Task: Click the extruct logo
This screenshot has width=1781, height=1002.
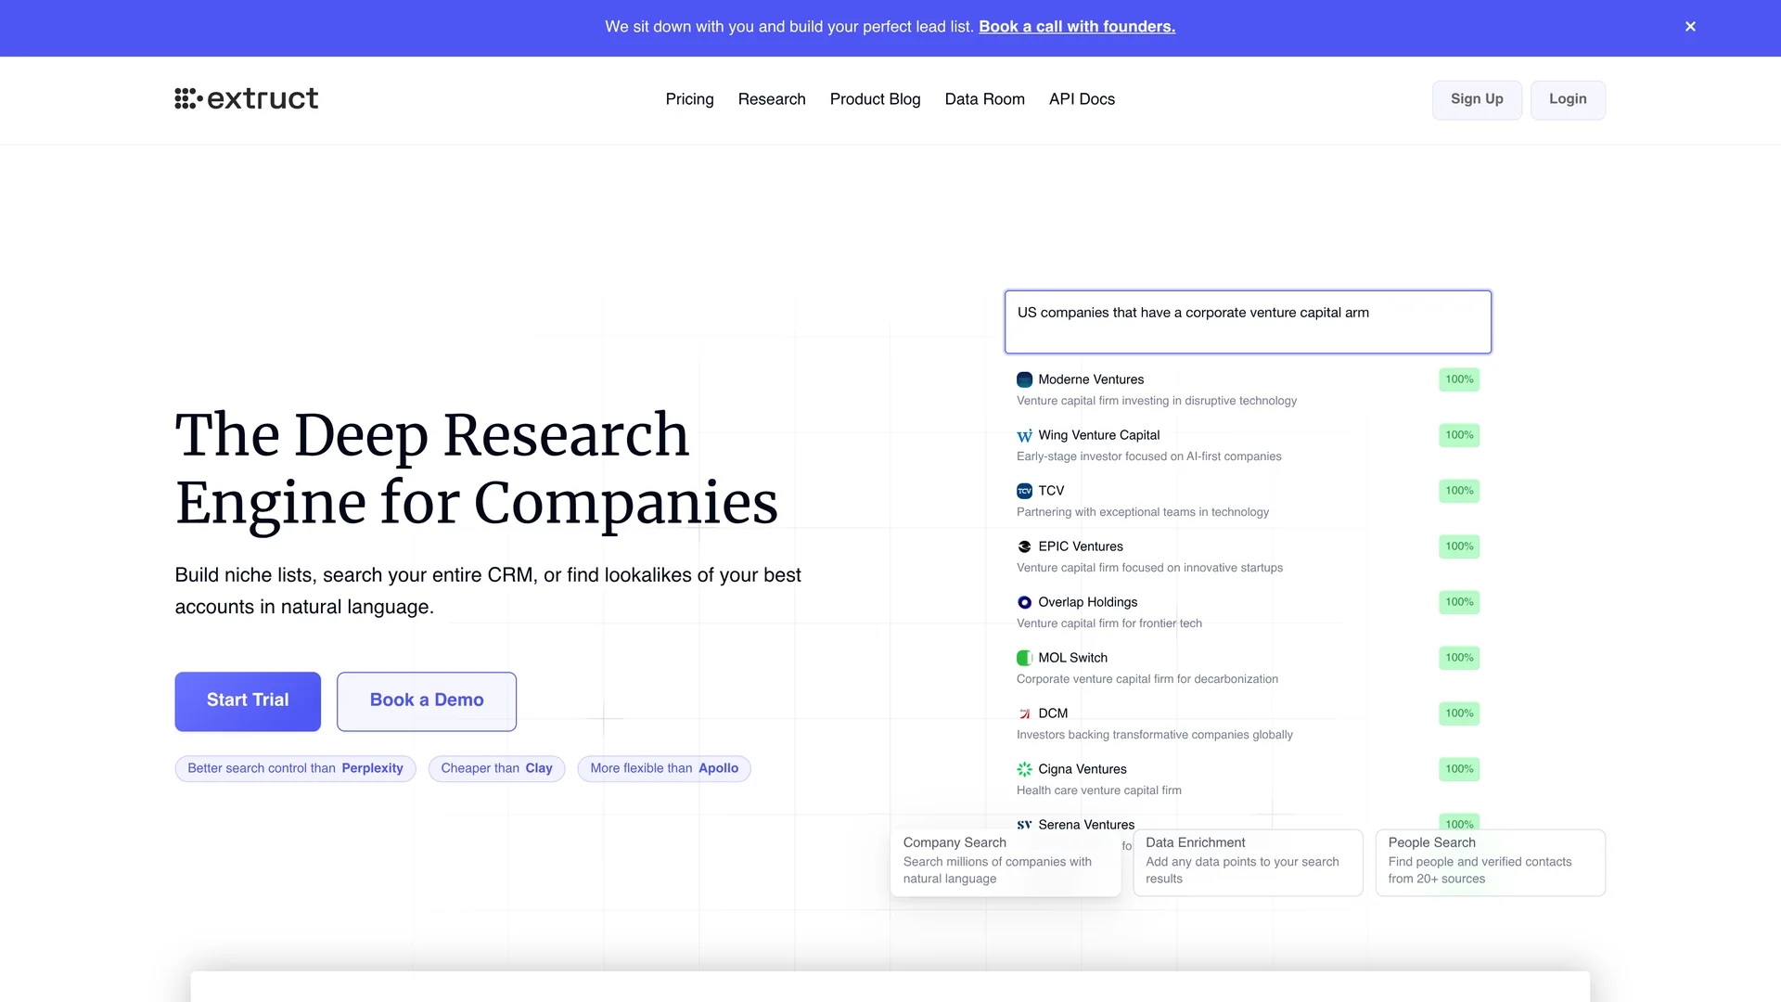Action: coord(246,98)
